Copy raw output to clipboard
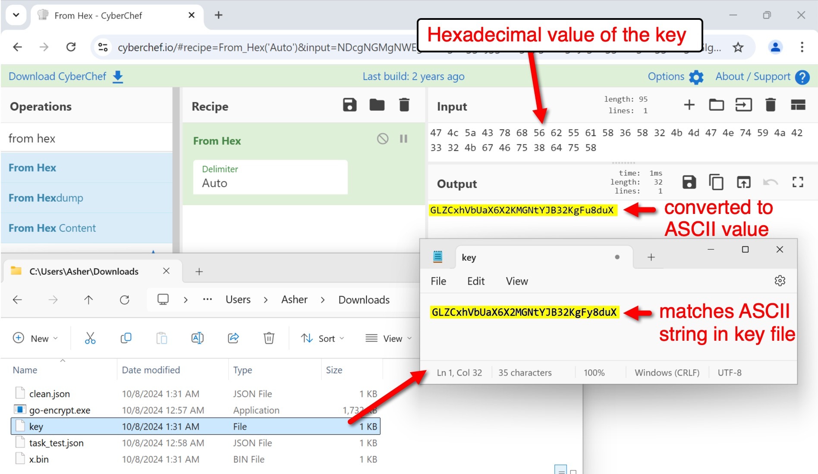This screenshot has height=474, width=818. click(716, 182)
